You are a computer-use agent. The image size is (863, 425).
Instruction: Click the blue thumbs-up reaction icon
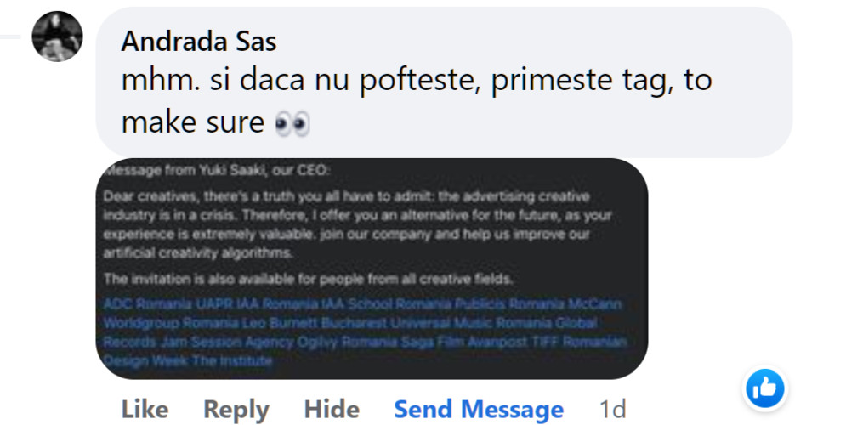[764, 390]
